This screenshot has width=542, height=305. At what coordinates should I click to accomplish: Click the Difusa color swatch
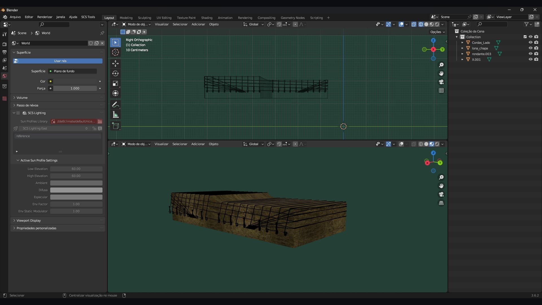[x=76, y=190]
